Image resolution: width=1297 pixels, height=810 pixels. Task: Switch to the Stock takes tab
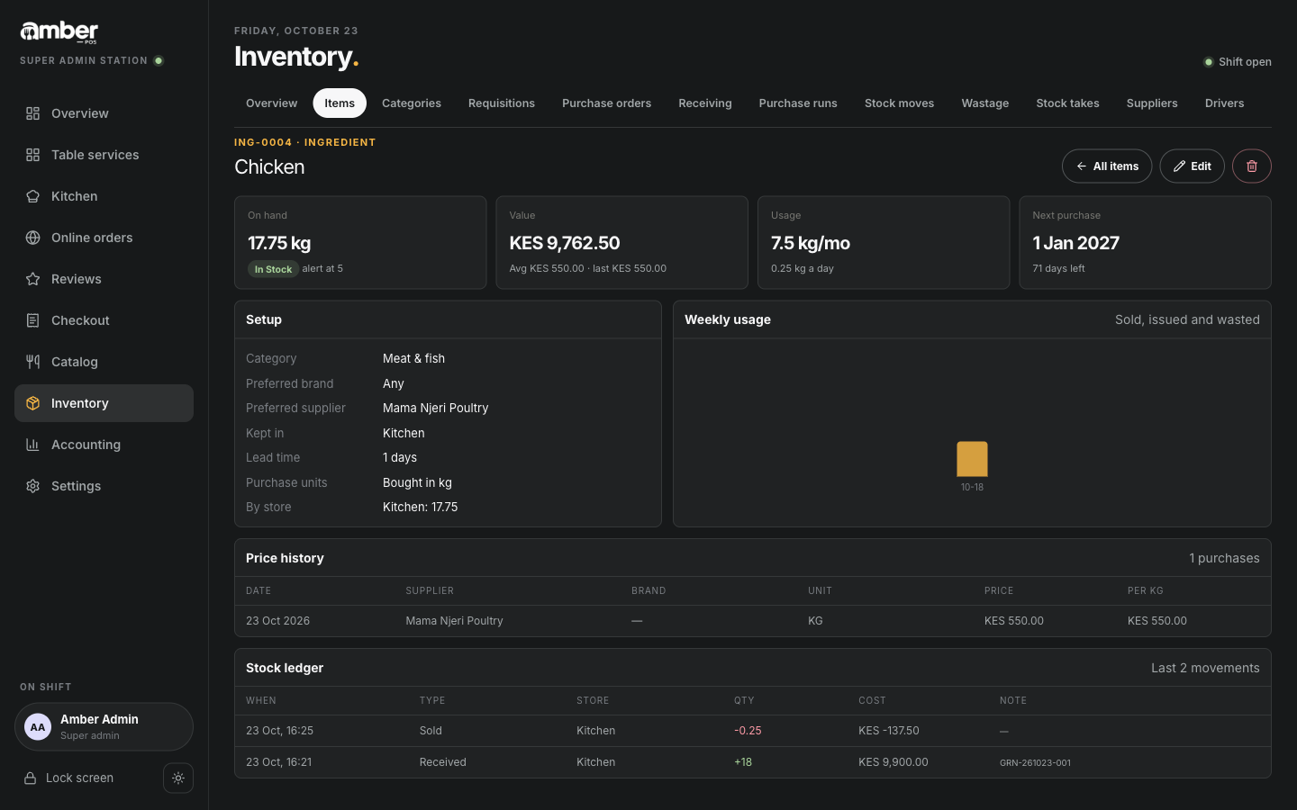tap(1068, 103)
